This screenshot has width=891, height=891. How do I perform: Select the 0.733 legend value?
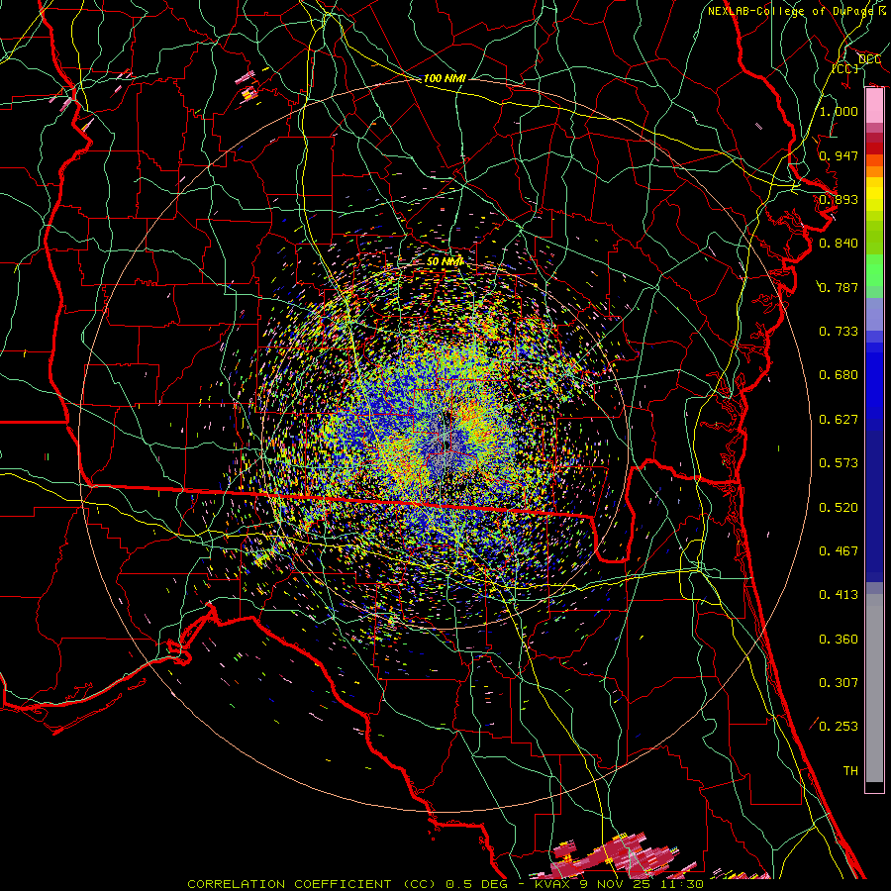tap(839, 332)
